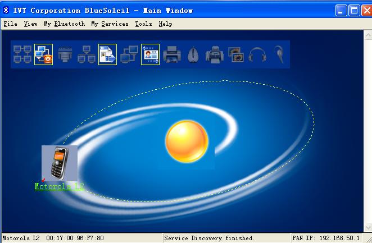The image size is (372, 243).
Task: Minimize the BlueSoleil main window
Action: [x=341, y=11]
